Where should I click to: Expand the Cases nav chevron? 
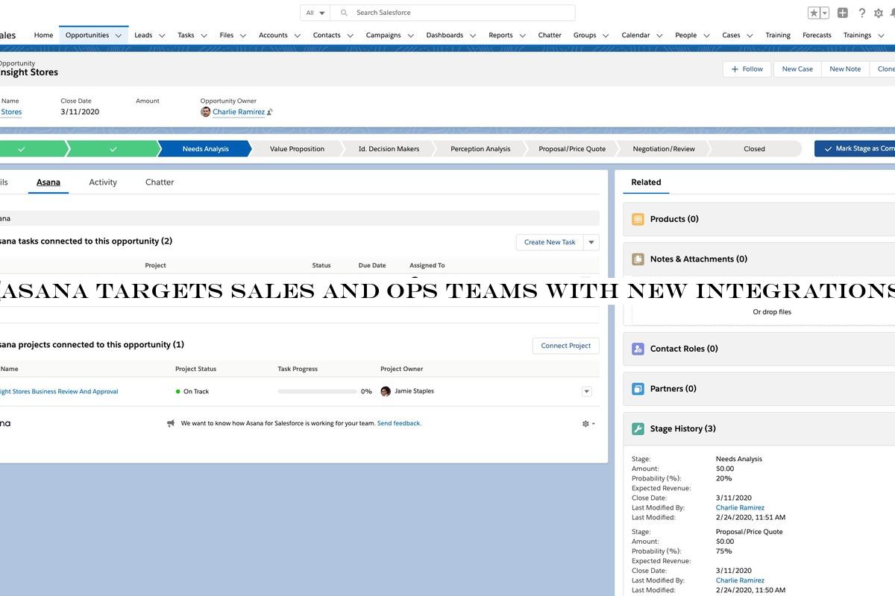tap(750, 35)
